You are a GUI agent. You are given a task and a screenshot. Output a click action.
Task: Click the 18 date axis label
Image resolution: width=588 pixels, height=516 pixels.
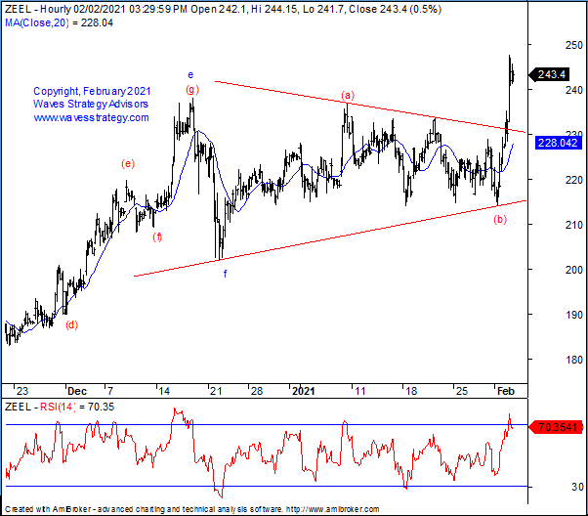click(411, 392)
